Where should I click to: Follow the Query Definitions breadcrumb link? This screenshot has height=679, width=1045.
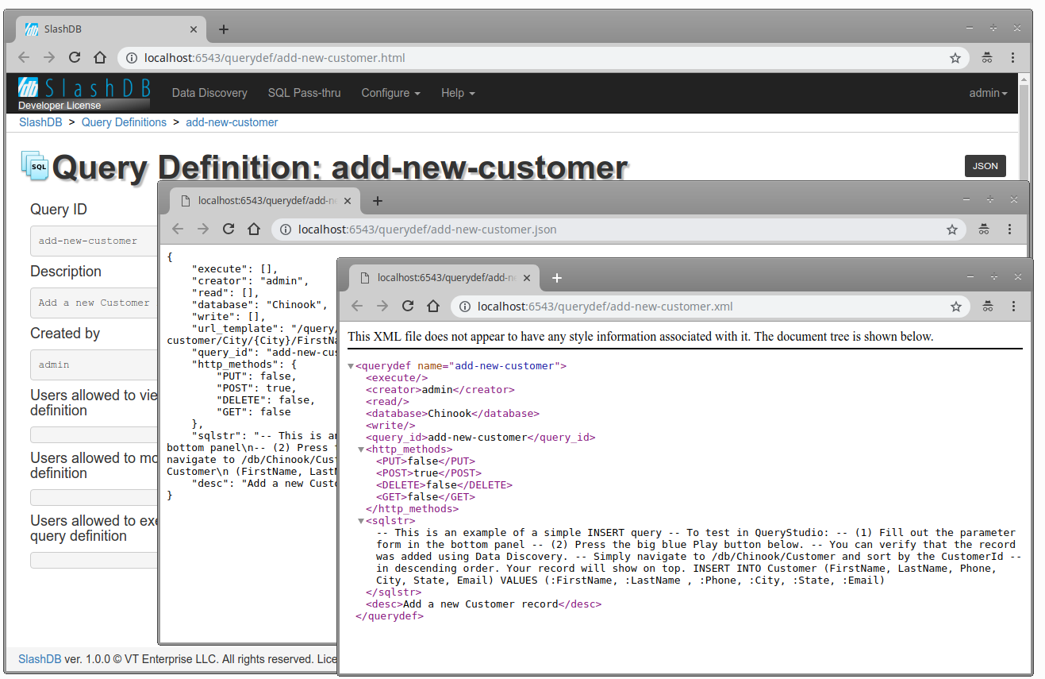click(x=124, y=122)
